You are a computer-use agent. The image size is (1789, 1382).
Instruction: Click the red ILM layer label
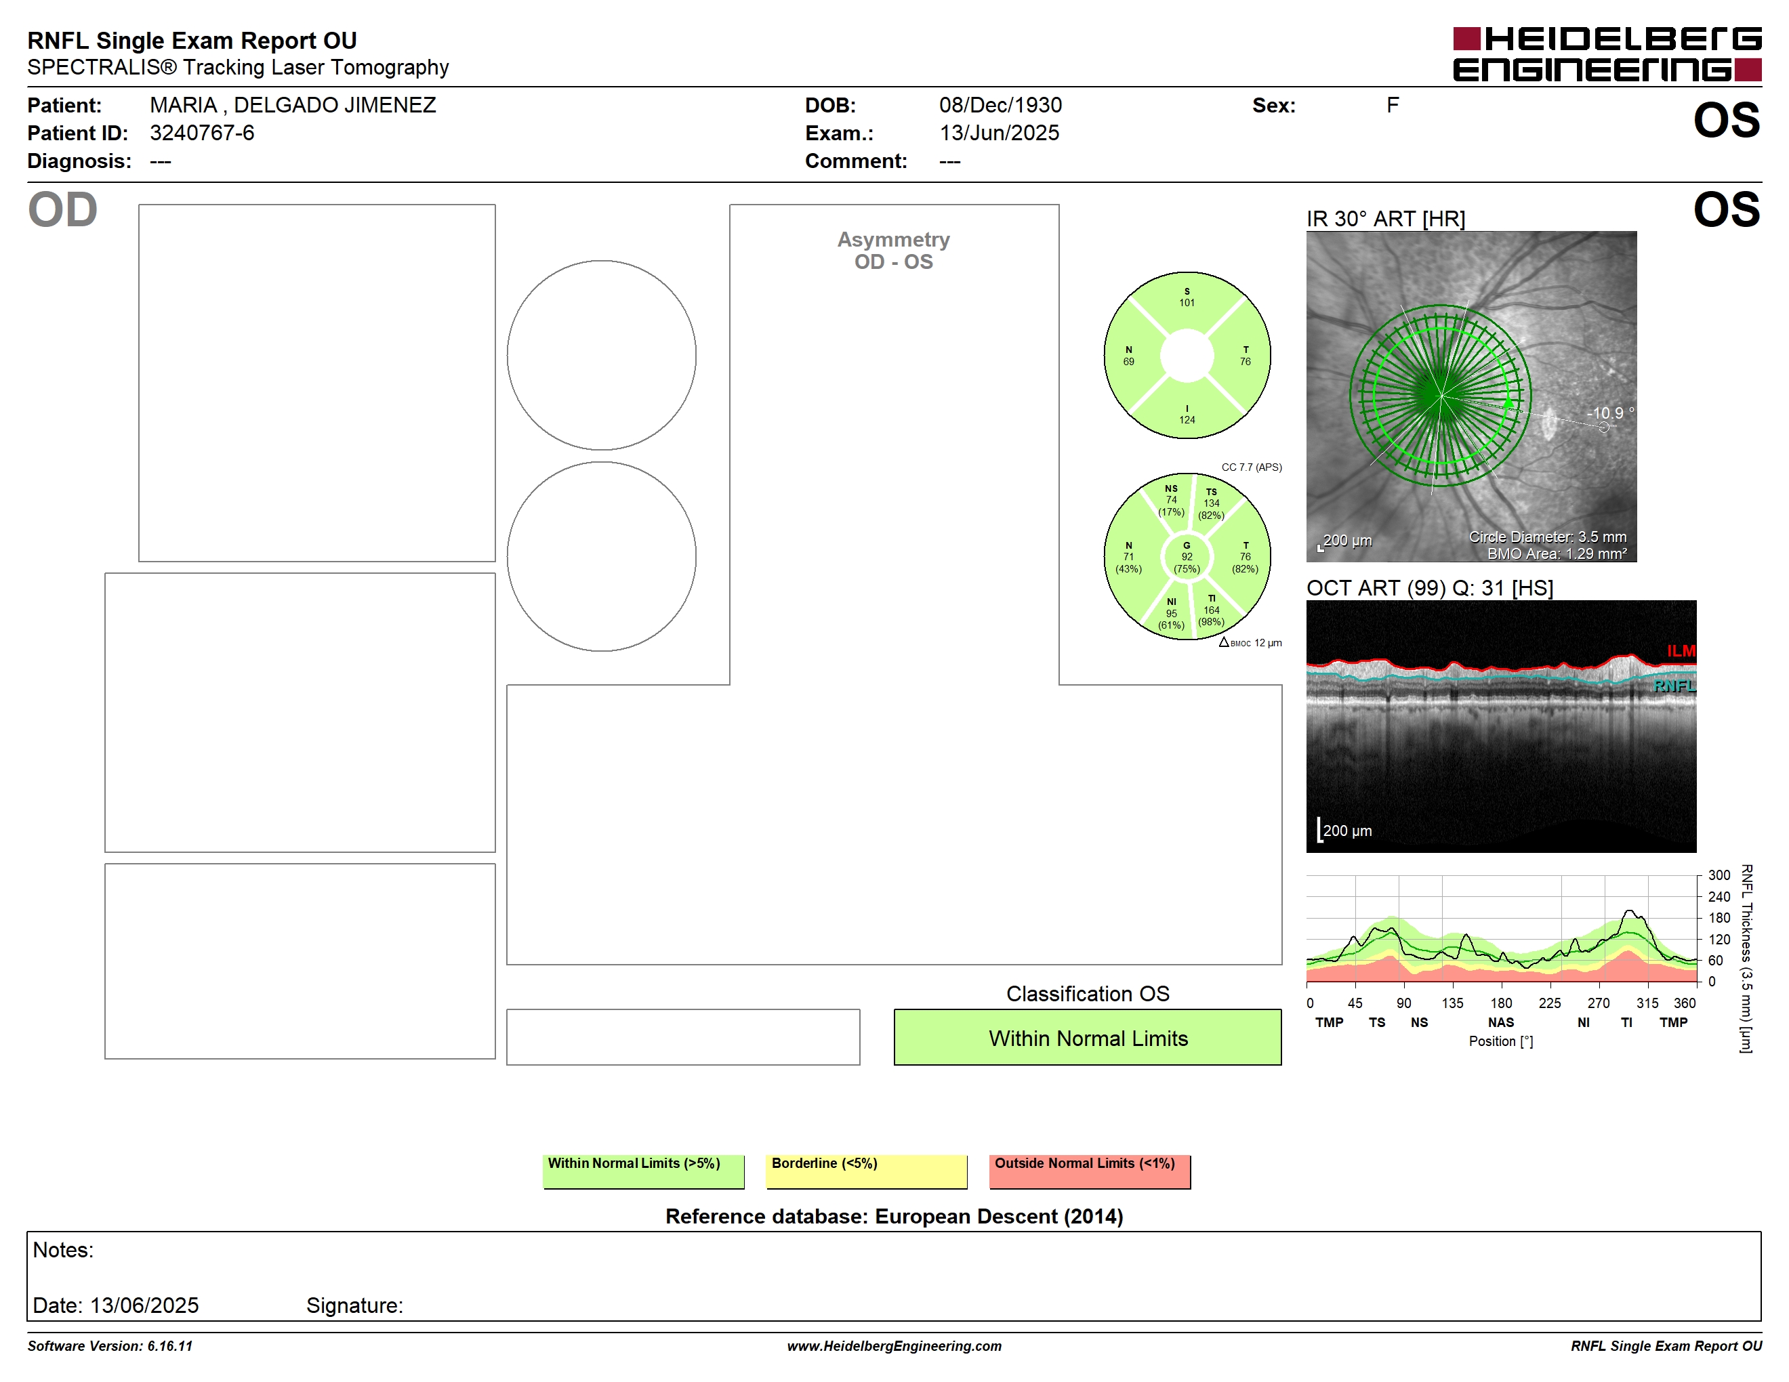[1681, 651]
